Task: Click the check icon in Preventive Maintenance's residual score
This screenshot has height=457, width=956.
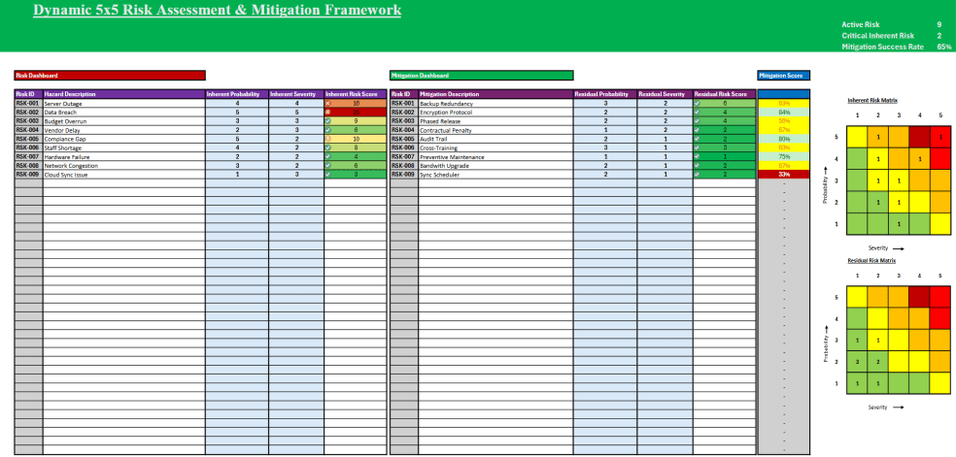Action: point(698,156)
